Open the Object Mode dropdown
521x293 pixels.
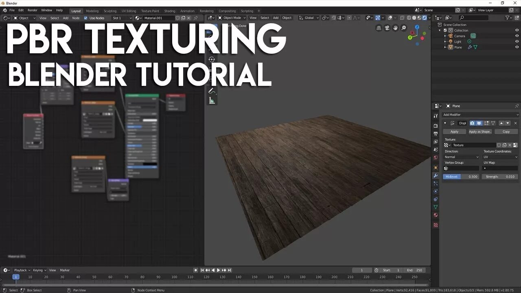[231, 17]
